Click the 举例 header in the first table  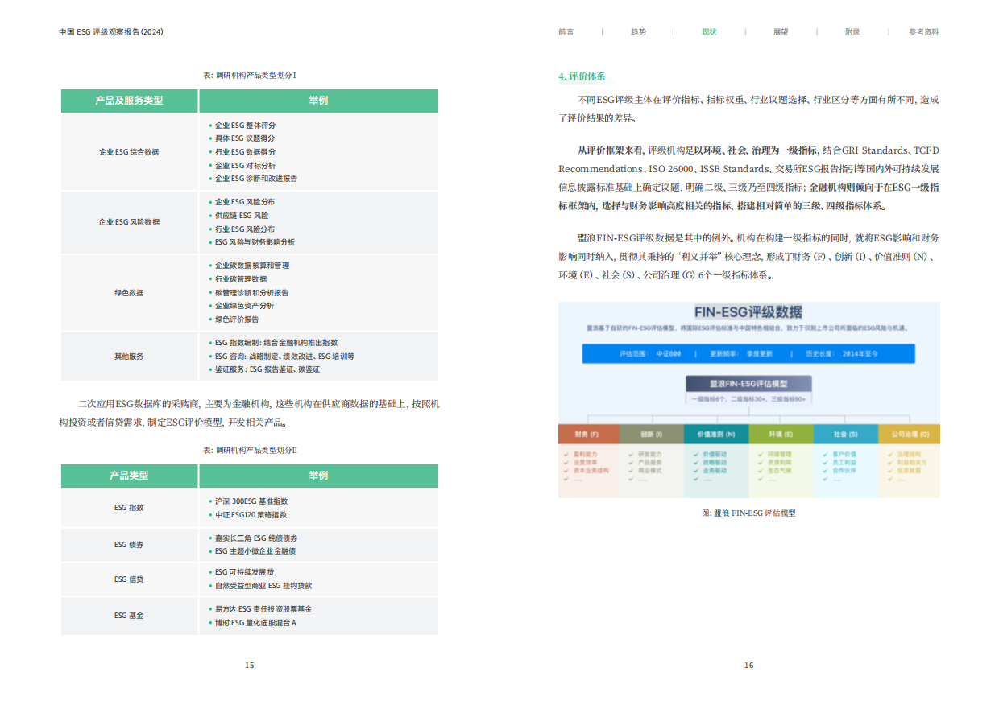pyautogui.click(x=318, y=101)
